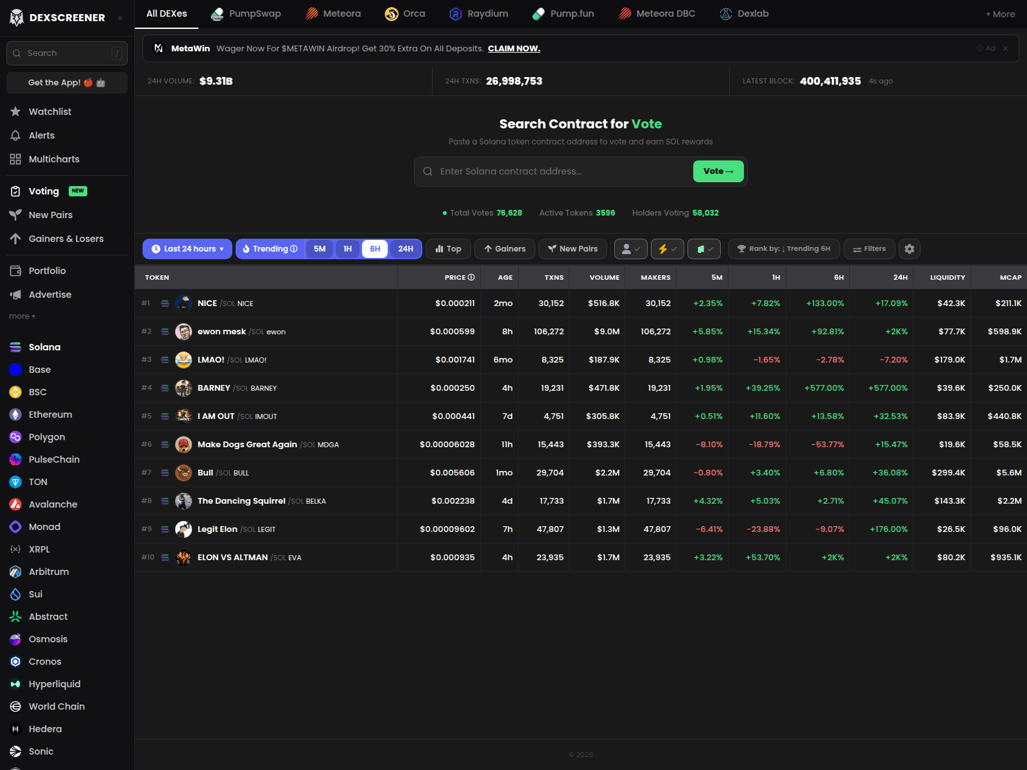Click the NICE token avatar

184,303
